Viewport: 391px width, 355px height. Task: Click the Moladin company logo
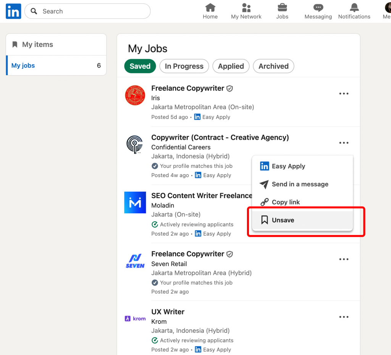tap(135, 202)
